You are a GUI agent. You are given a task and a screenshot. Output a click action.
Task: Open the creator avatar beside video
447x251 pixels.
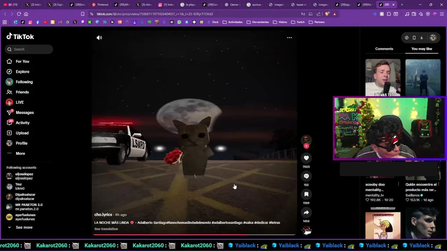pos(306,139)
